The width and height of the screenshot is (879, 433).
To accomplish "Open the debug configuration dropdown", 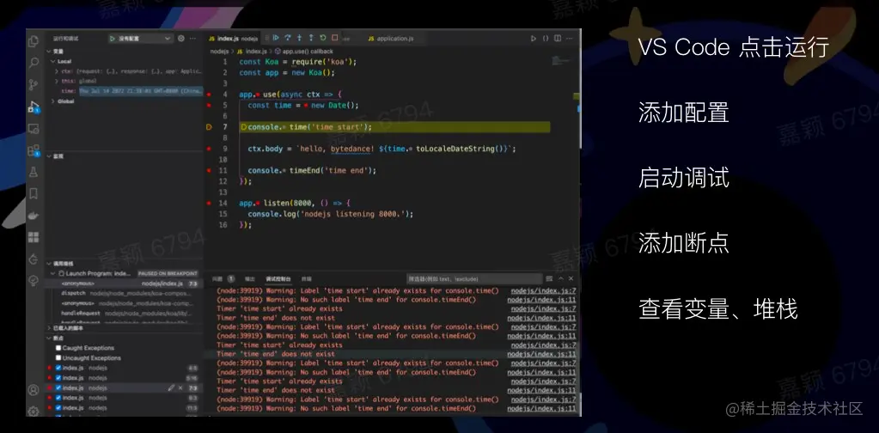I will pyautogui.click(x=140, y=39).
